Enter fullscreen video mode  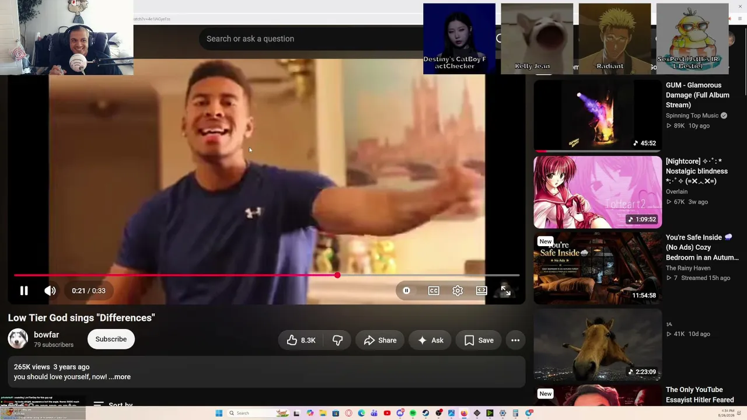[x=505, y=290]
